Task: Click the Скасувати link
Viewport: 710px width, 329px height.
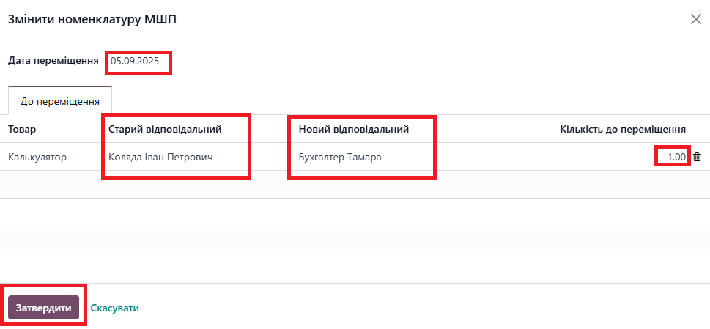Action: [x=115, y=308]
